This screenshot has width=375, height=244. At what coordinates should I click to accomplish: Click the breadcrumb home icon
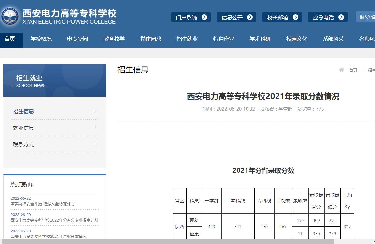point(341,70)
